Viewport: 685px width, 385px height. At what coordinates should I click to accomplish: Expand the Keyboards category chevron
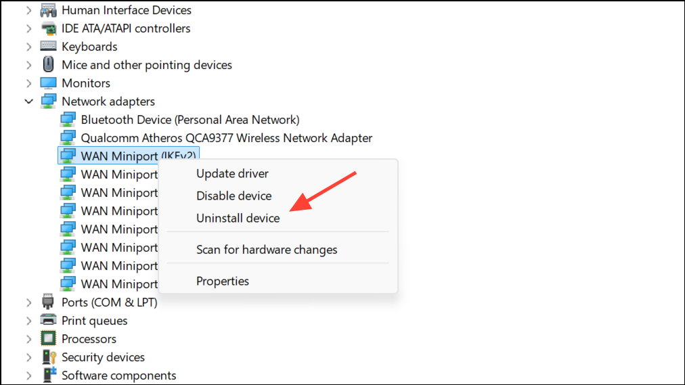pyautogui.click(x=29, y=47)
